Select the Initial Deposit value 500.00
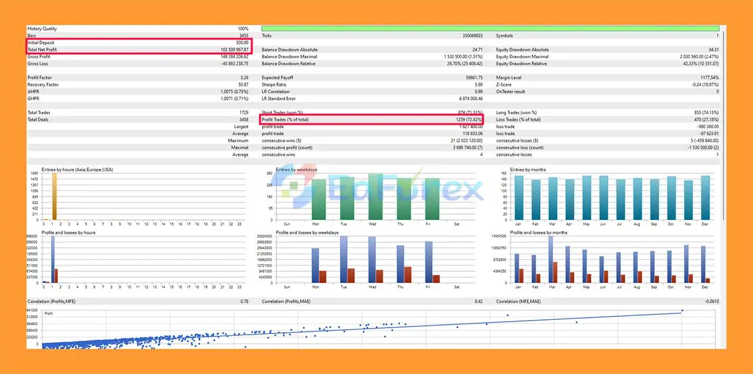This screenshot has width=753, height=374. coord(242,43)
